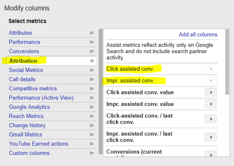Select the Performance metrics category
The image size is (234, 166).
[24, 42]
